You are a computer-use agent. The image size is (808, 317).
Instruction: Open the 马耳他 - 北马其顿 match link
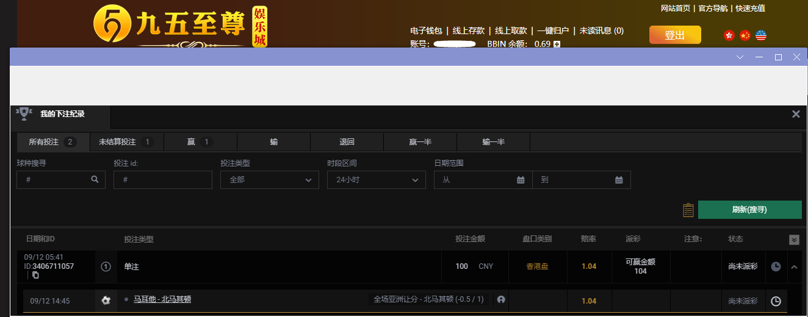(162, 299)
